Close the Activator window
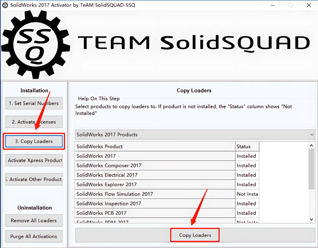The width and height of the screenshot is (318, 248). [309, 5]
